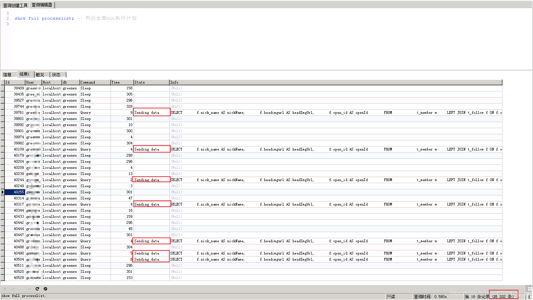Click the SELECT info cell in row 40504
This screenshot has height=300, width=533.
coord(336,259)
